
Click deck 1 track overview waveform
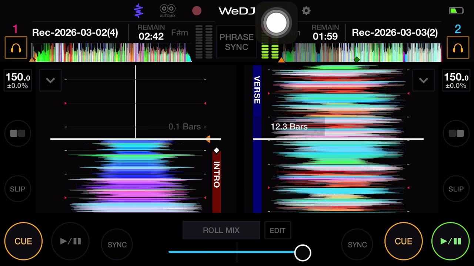[111, 52]
